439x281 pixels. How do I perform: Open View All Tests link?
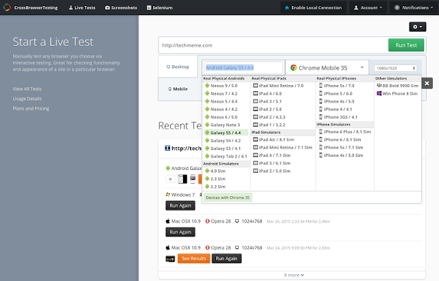27,89
